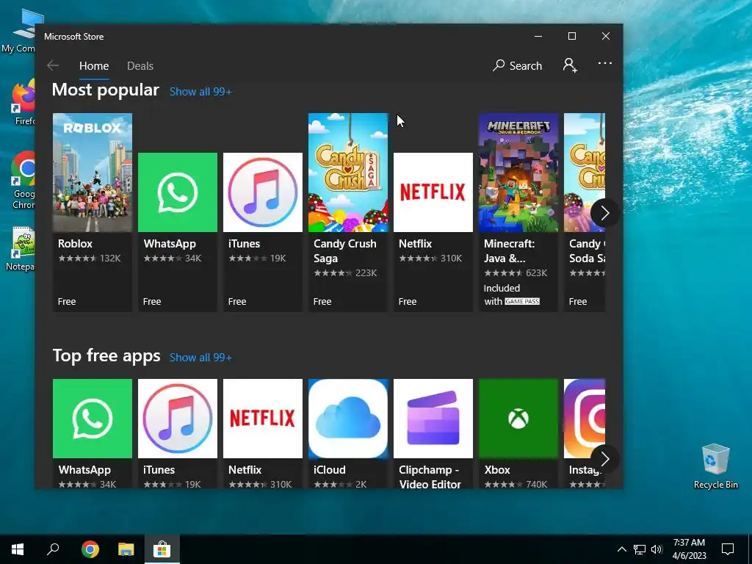The image size is (752, 564).
Task: Show hidden tray icons chevron
Action: (621, 549)
